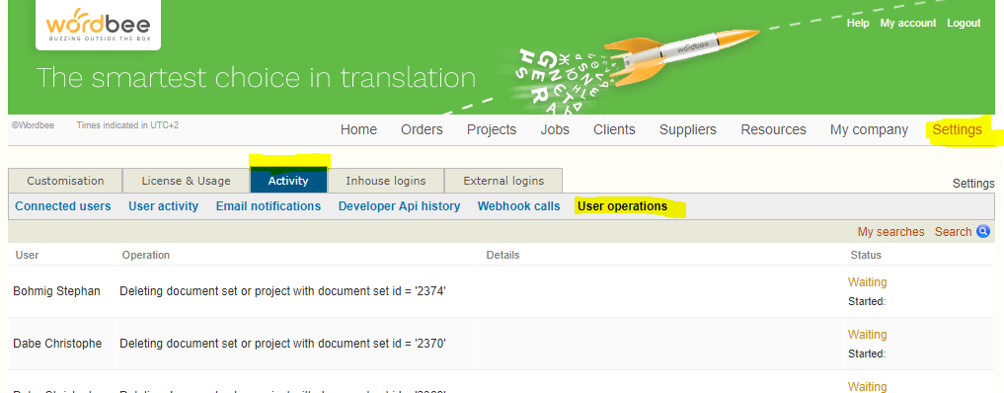The height and width of the screenshot is (393, 1004).
Task: Open the Orders menu
Action: (422, 130)
